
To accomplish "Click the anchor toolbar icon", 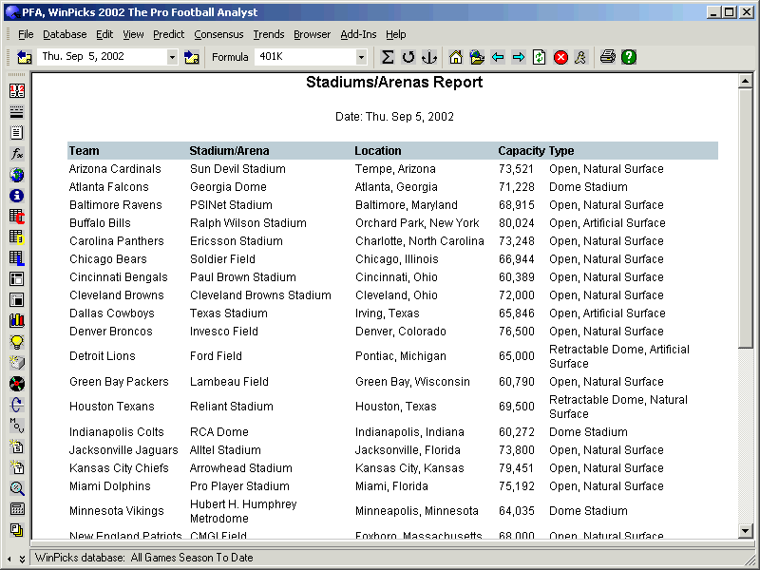I will click(429, 57).
